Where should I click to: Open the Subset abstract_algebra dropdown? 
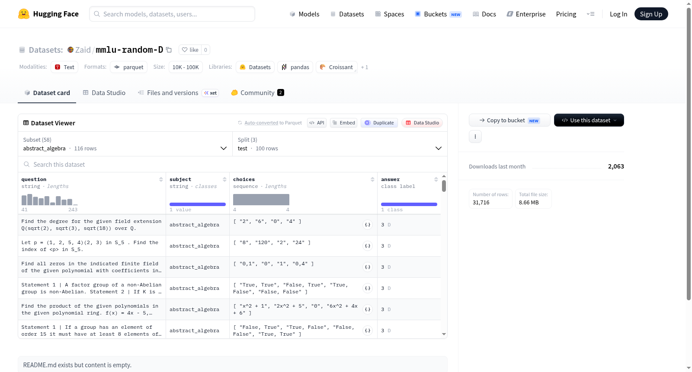(x=125, y=144)
